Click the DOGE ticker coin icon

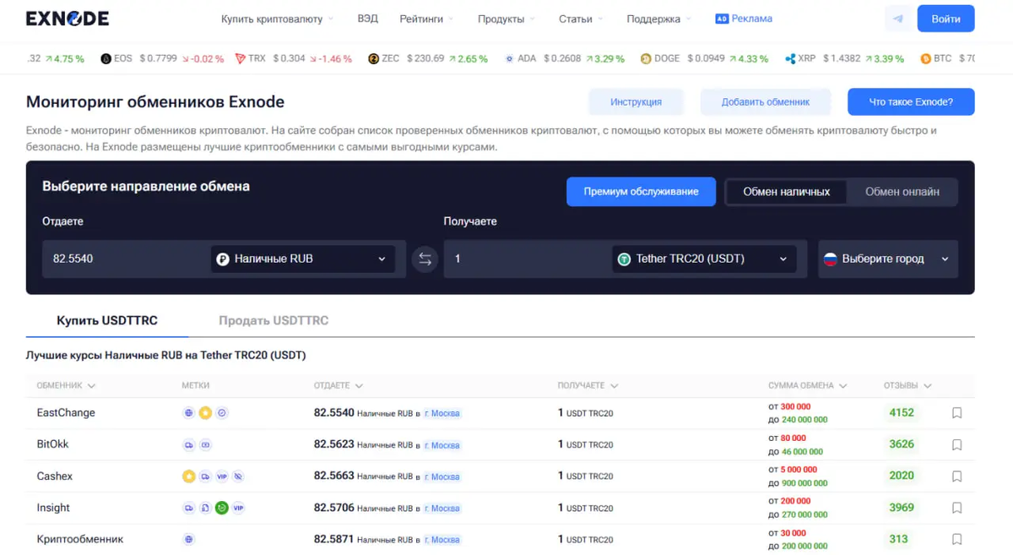[646, 59]
